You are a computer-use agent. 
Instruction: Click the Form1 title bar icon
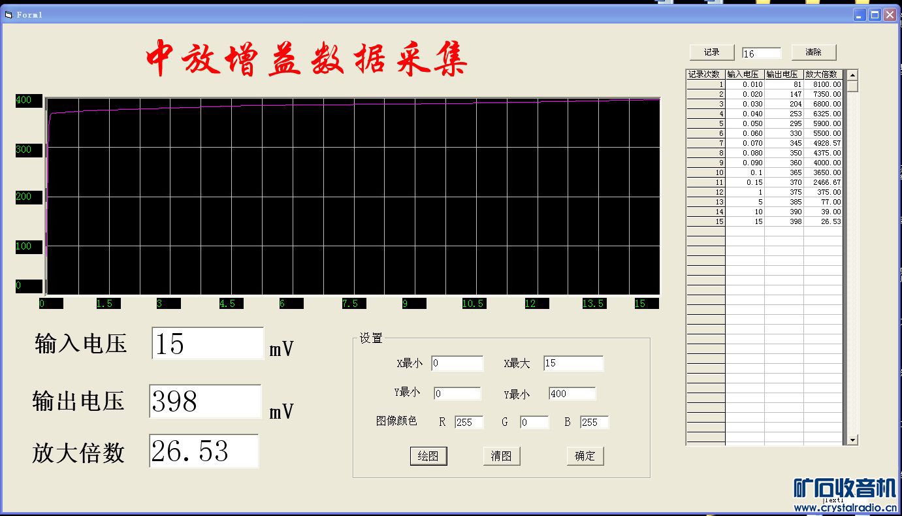tap(8, 14)
